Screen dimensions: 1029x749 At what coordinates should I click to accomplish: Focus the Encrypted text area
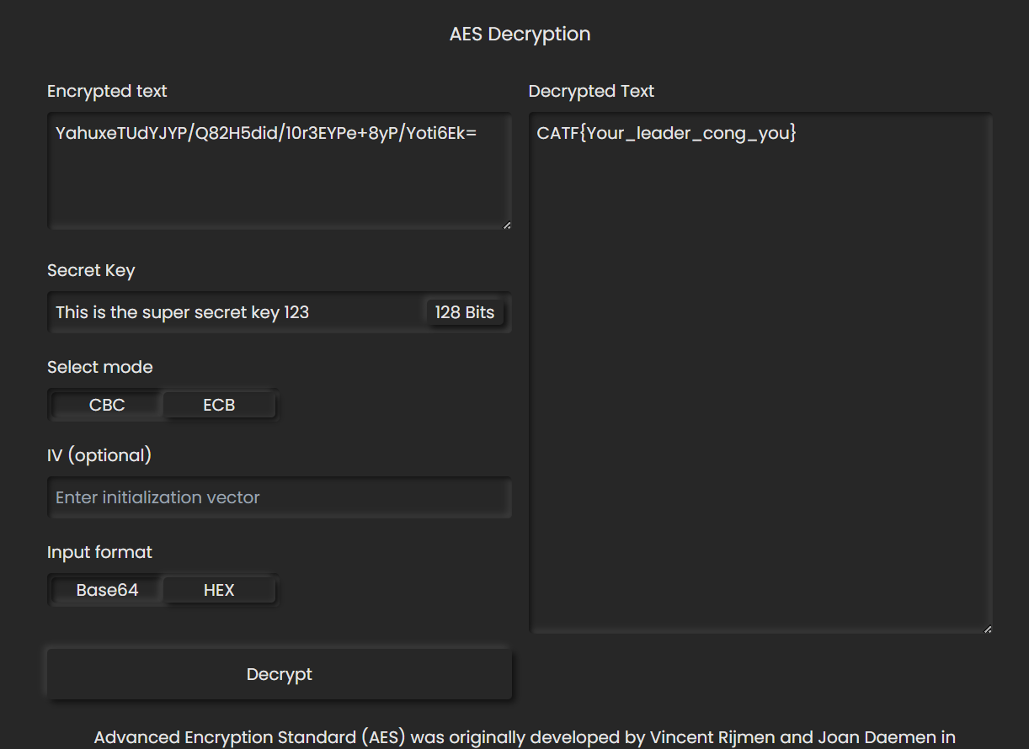coord(280,172)
